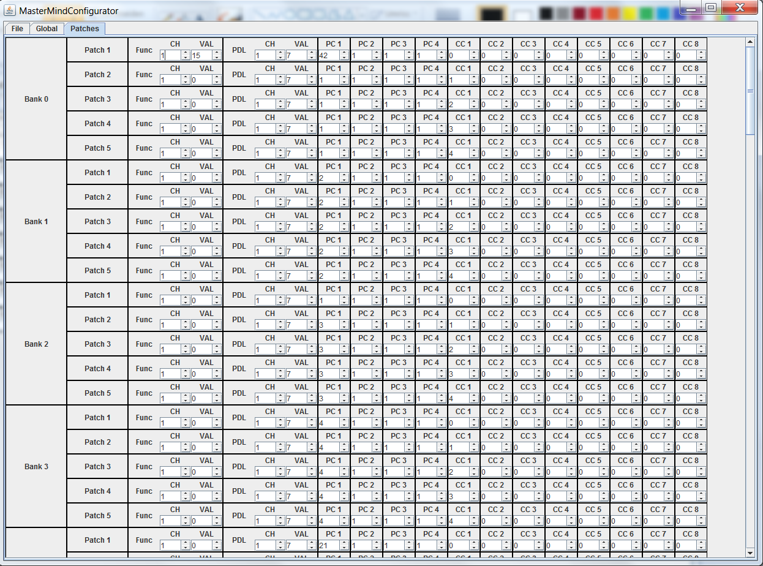Viewport: 763px width, 566px height.
Task: Click the Bank 3 label
Action: (x=36, y=467)
